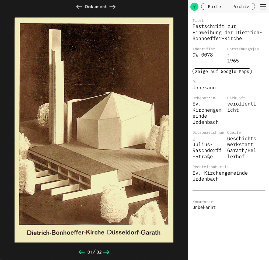Click the identifier value GW-0078
Image resolution: width=269 pixels, height=260 pixels.
202,55
